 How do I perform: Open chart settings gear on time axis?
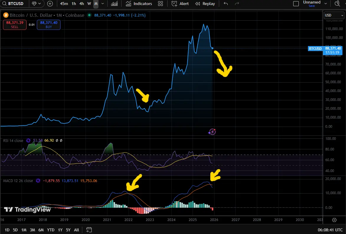pyautogui.click(x=334, y=220)
